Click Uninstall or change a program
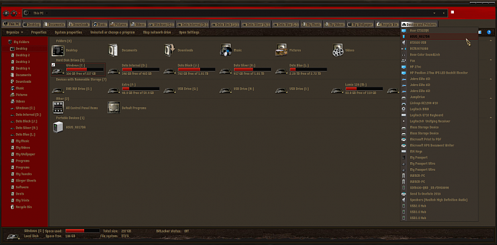 pos(112,32)
